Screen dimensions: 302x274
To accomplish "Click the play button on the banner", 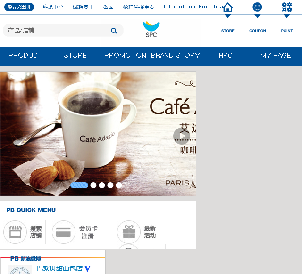I will pos(181,136).
